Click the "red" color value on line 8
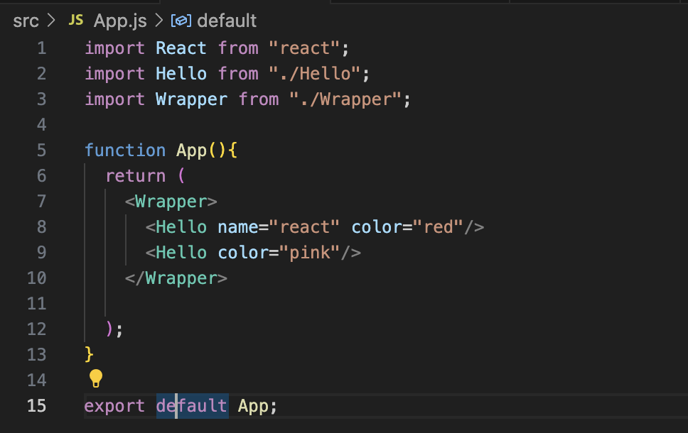 point(437,227)
